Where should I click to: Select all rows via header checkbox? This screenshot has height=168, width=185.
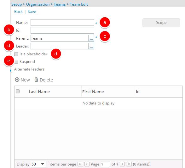[x=18, y=91]
